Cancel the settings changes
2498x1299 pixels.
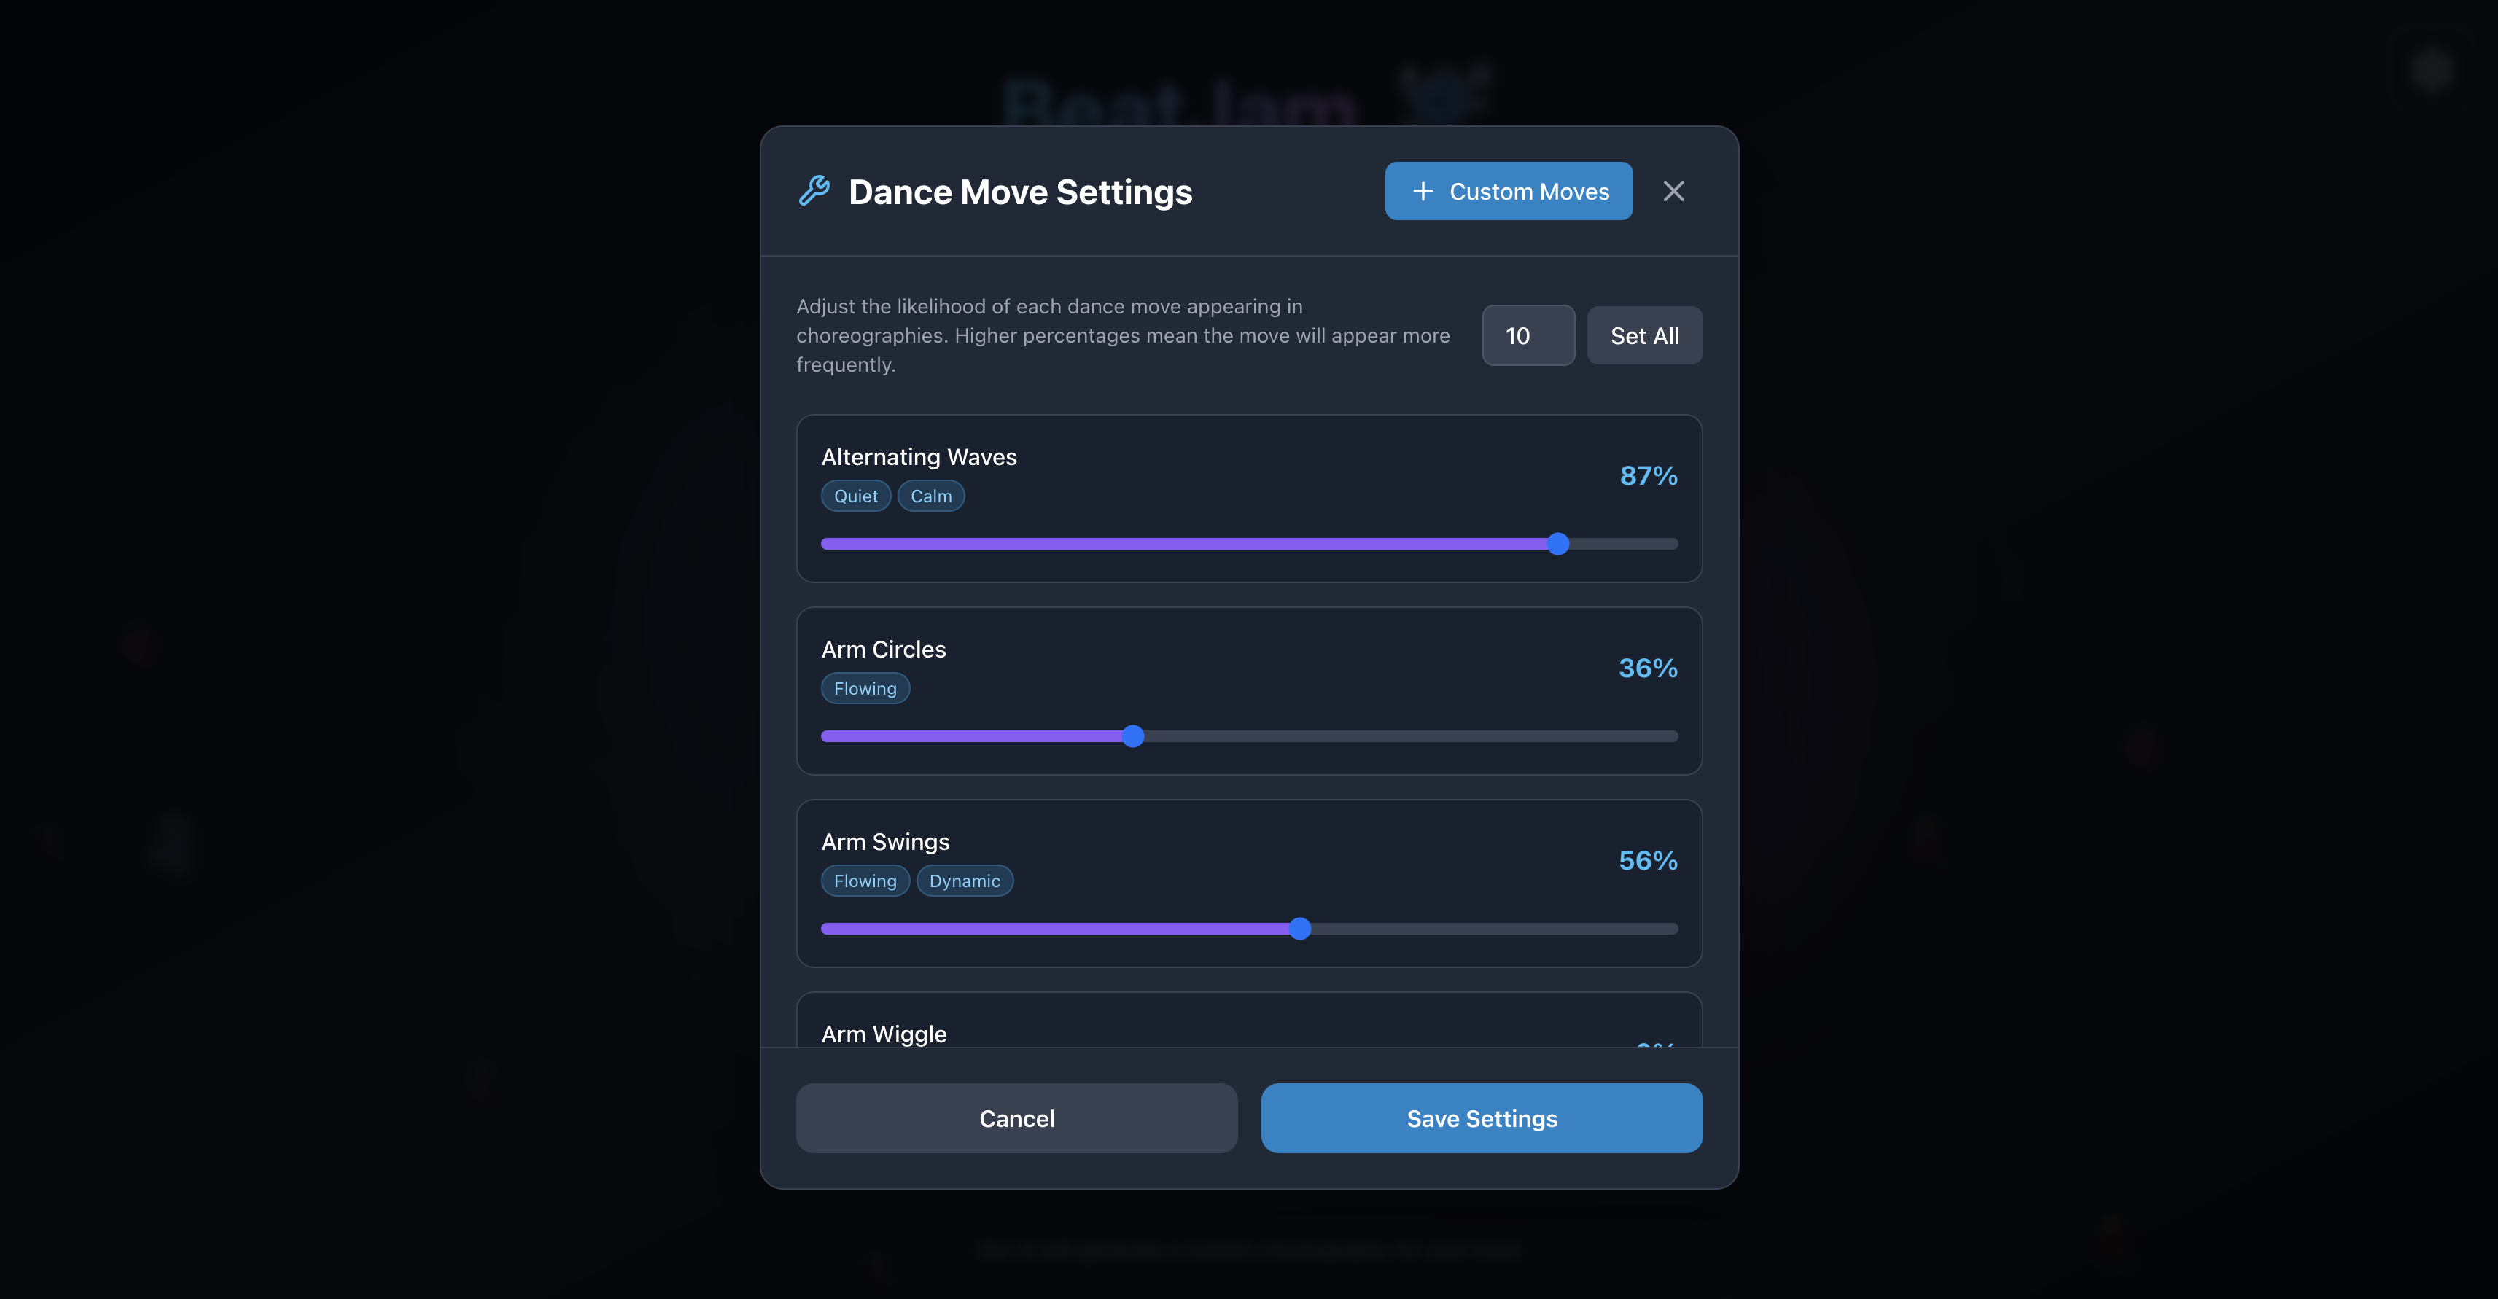pyautogui.click(x=1016, y=1117)
